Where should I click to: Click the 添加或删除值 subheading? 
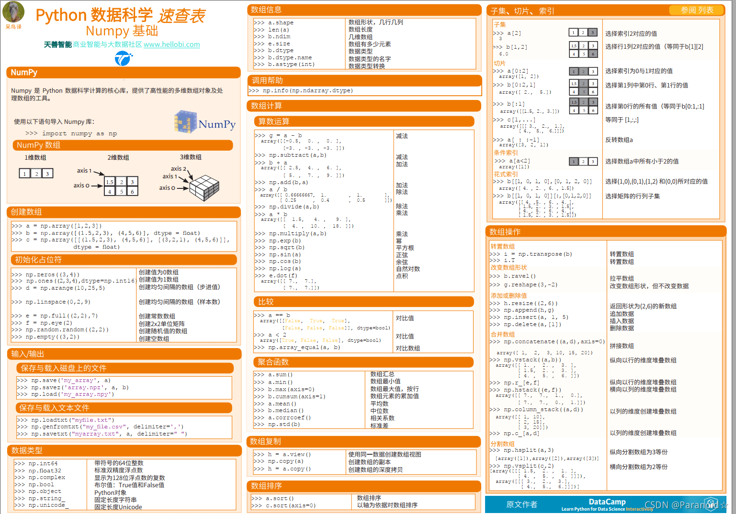click(509, 295)
